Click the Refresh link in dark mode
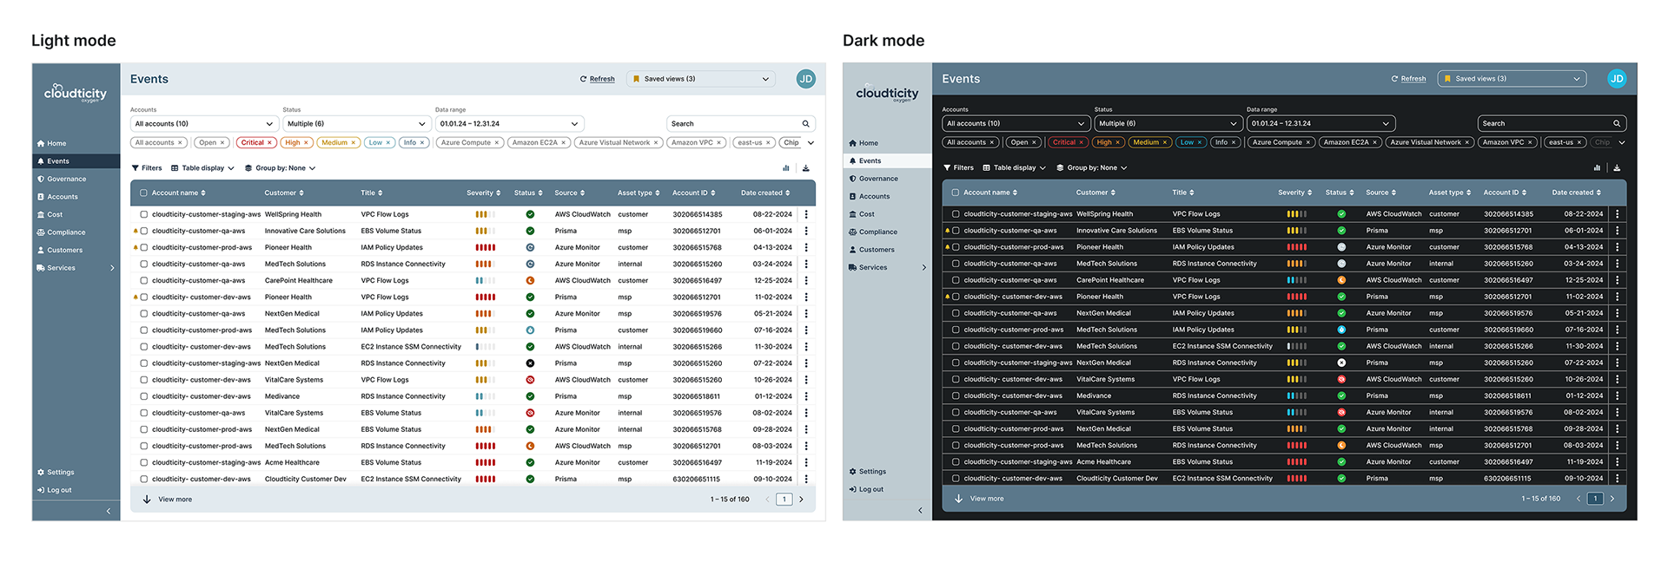Viewport: 1668px width, 562px height. point(1409,78)
